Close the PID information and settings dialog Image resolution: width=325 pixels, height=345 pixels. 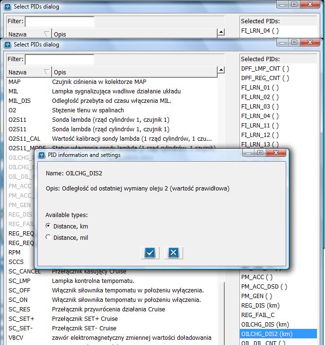pos(276,154)
